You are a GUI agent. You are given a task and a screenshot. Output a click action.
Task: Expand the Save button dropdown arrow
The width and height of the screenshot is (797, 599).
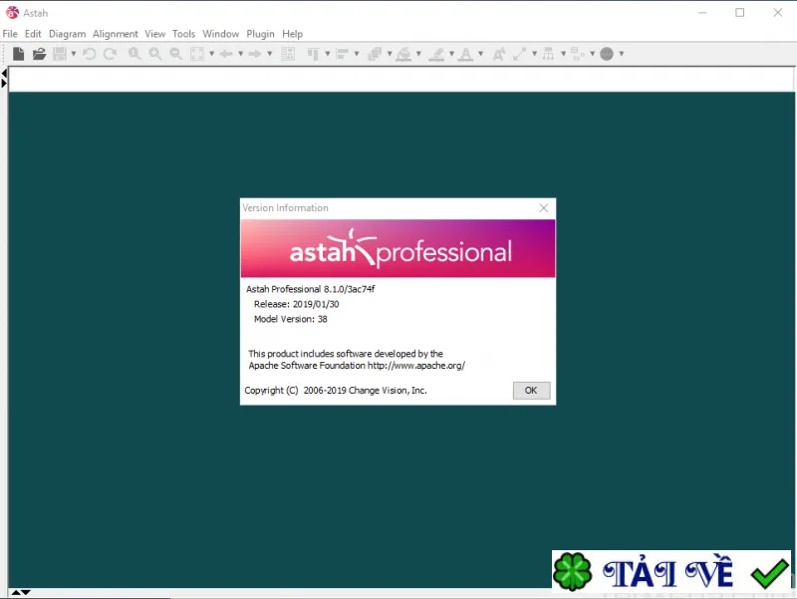coord(74,54)
